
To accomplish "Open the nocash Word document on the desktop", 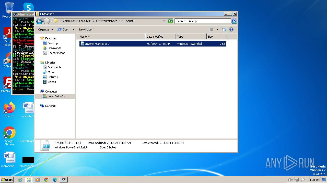I will coord(28,110).
